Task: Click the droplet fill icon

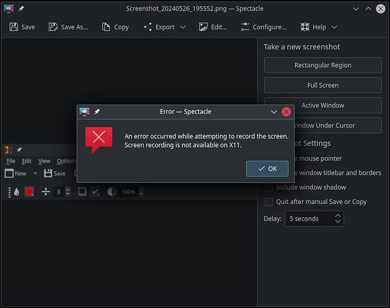Action: [x=17, y=192]
